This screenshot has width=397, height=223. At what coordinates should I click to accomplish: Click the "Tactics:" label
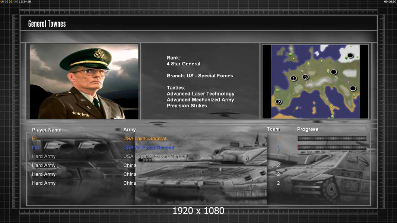coord(176,88)
